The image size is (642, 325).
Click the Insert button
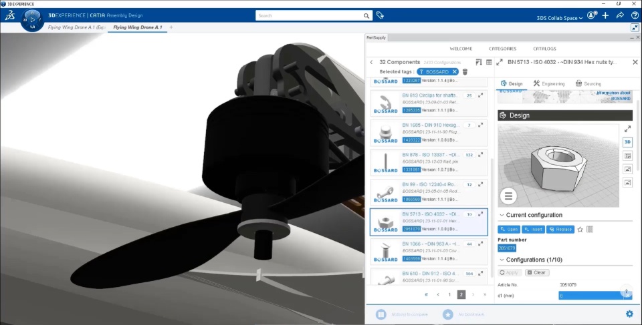[533, 230]
